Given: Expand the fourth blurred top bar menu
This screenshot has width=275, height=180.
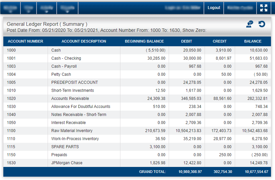Looking at the screenshot, I should [x=67, y=8].
